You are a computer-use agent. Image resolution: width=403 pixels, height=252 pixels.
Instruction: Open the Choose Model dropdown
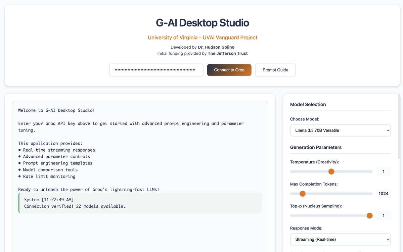340,130
